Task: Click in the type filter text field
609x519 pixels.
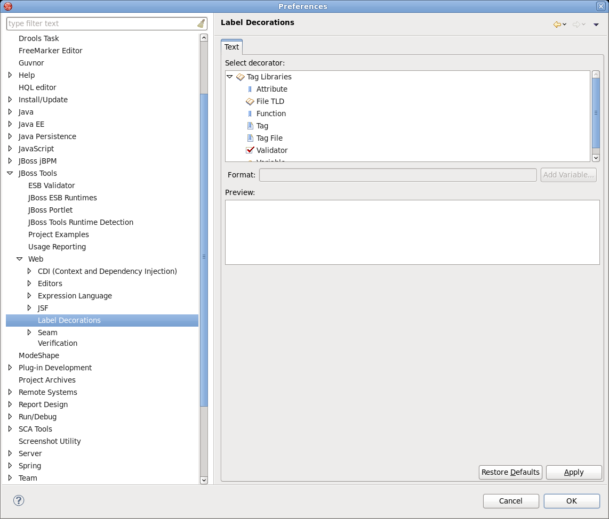Action: coord(101,23)
